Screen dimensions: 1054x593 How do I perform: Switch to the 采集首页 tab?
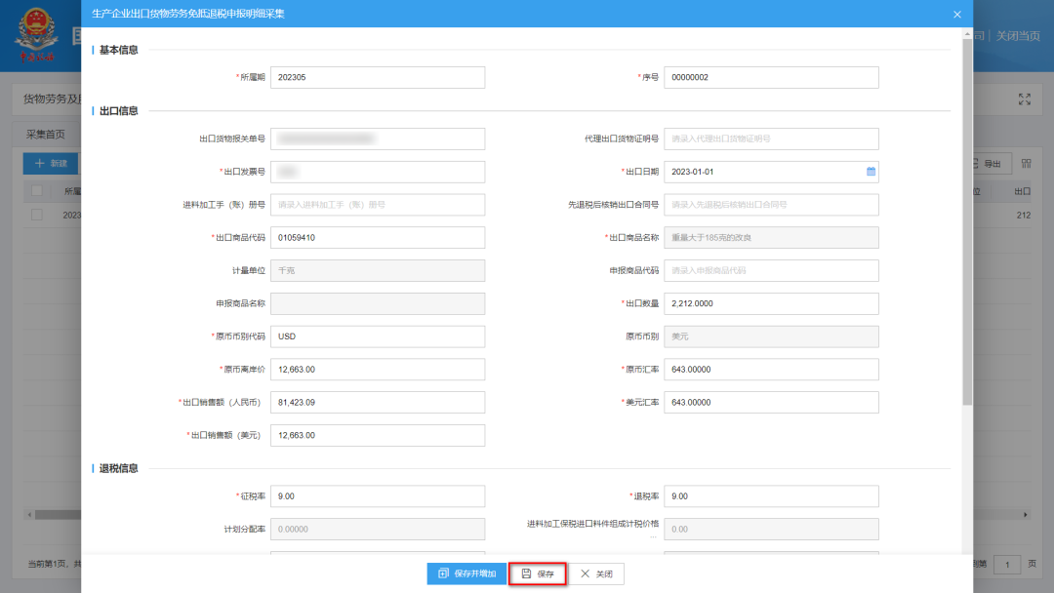coord(46,134)
